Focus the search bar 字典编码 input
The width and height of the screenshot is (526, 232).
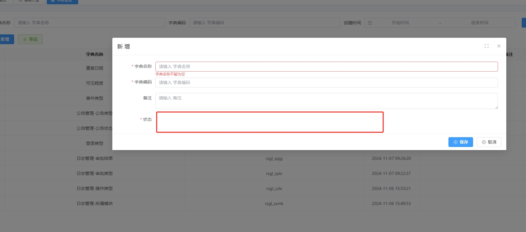[265, 23]
